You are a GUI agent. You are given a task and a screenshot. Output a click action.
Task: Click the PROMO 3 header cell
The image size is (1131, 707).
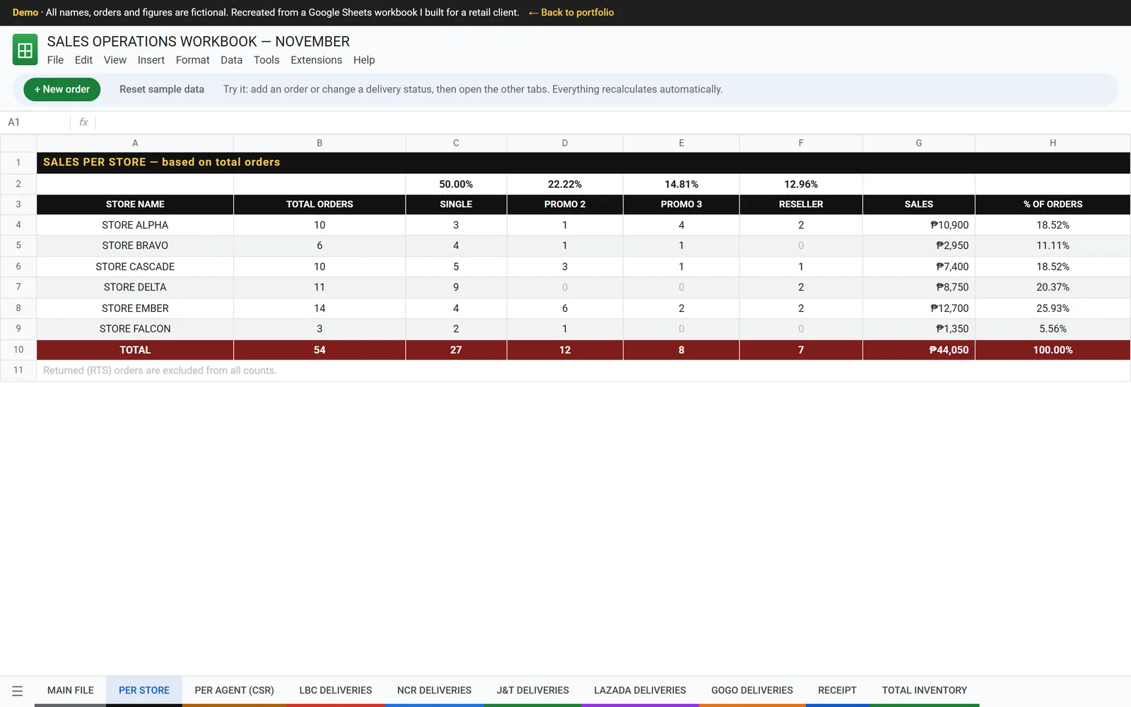coord(681,204)
